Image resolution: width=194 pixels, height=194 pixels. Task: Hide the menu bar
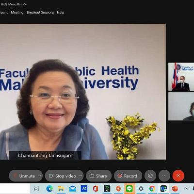13,4
